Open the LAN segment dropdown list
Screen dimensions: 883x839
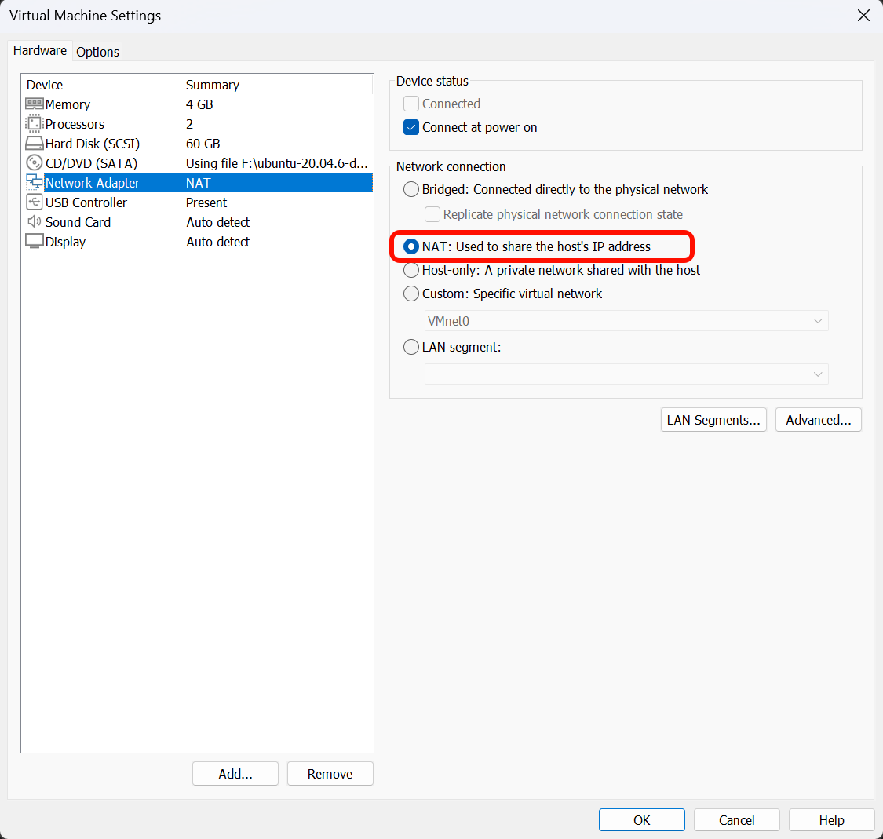[x=626, y=374]
